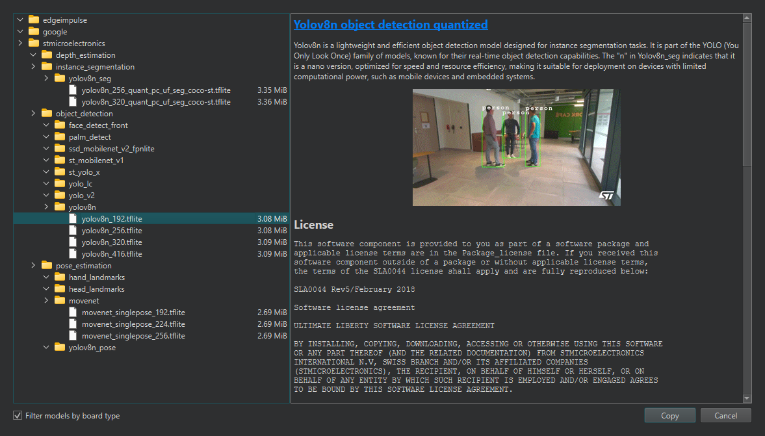Toggle the instance_segmentation expander arrow
Viewport: 765px width, 436px height.
click(33, 67)
